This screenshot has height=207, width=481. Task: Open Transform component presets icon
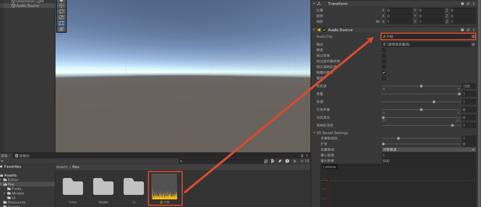468,3
